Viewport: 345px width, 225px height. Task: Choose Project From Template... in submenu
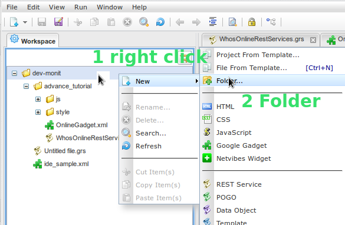[273, 55]
